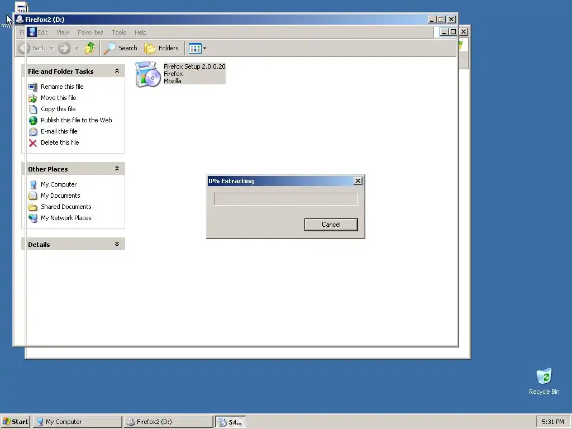Select the Firefox Setup installer icon
572x429 pixels.
(147, 74)
